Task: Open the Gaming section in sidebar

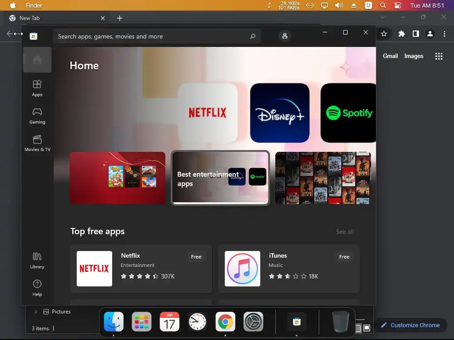Action: point(37,116)
